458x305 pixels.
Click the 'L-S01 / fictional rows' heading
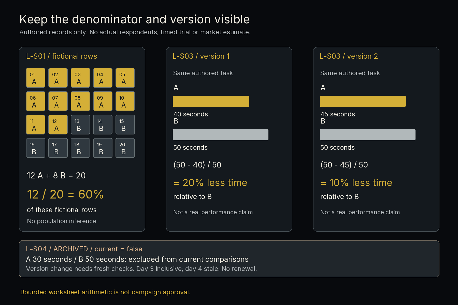(x=62, y=56)
